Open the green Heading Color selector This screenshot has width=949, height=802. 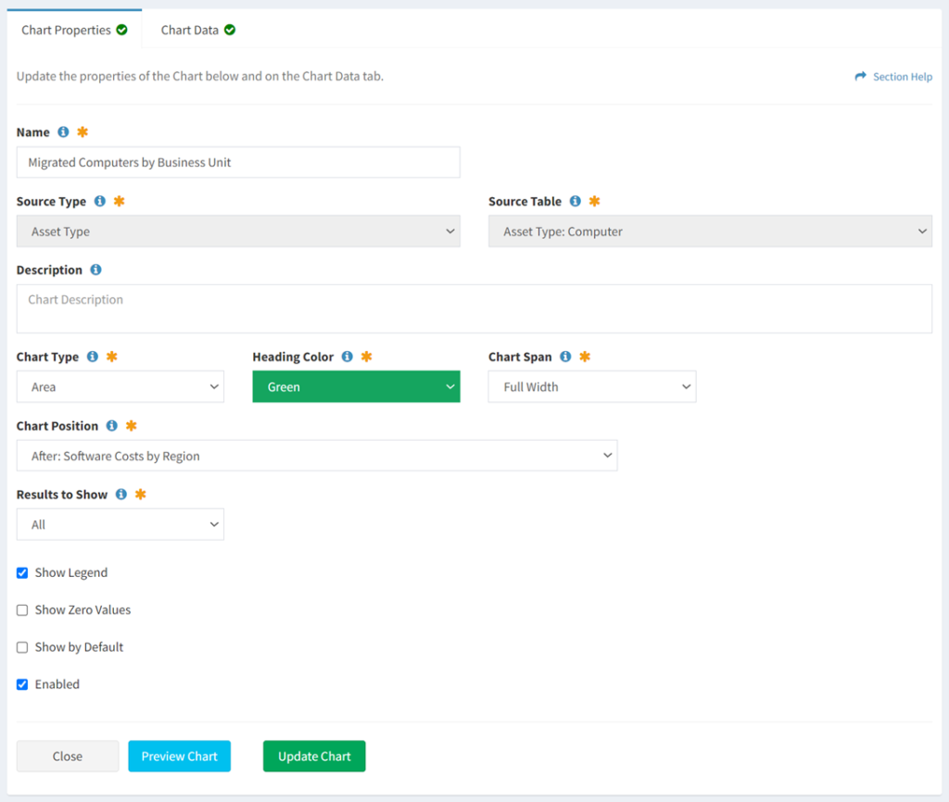pos(356,386)
